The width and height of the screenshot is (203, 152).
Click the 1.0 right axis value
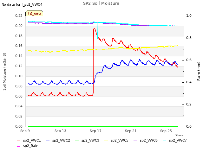coord(189,16)
